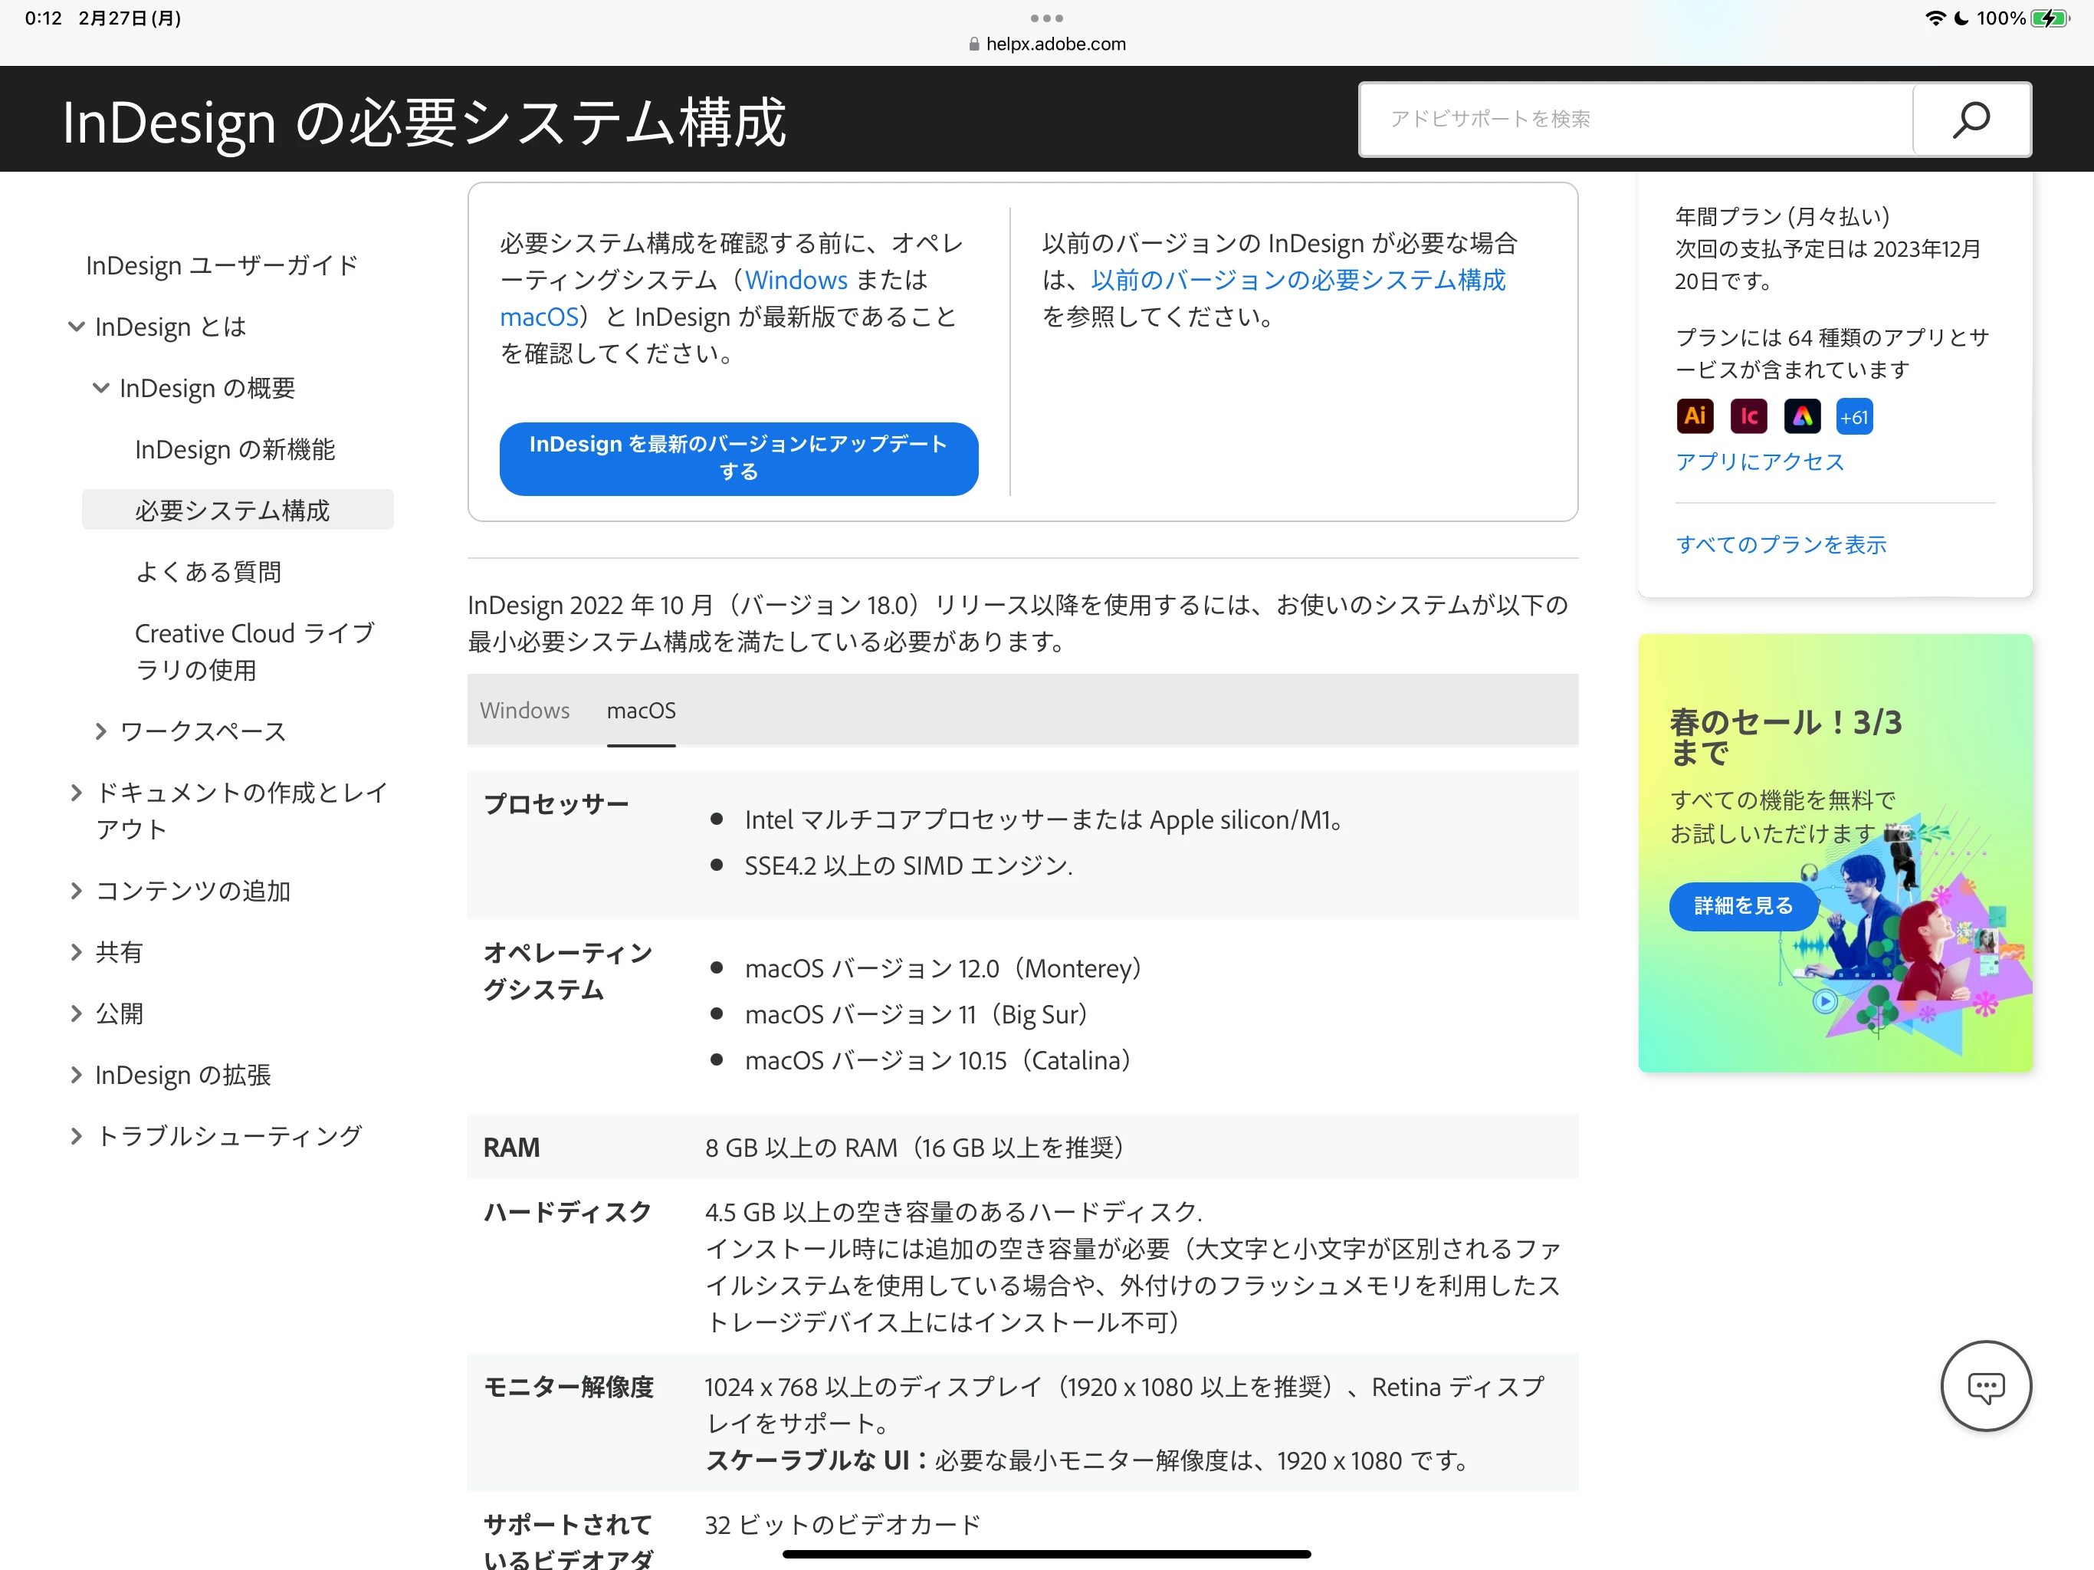Tap the three-dot multitasking menu at top

pyautogui.click(x=1046, y=18)
